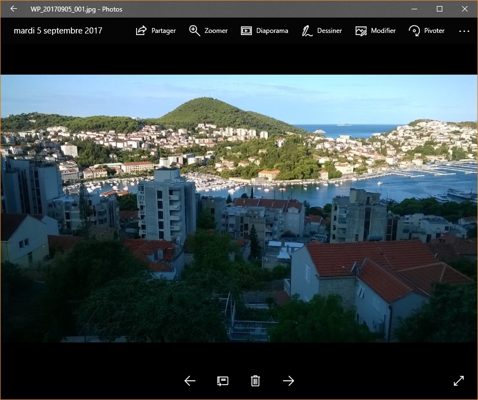
Task: Click the Dessiner pen icon
Action: pyautogui.click(x=307, y=31)
